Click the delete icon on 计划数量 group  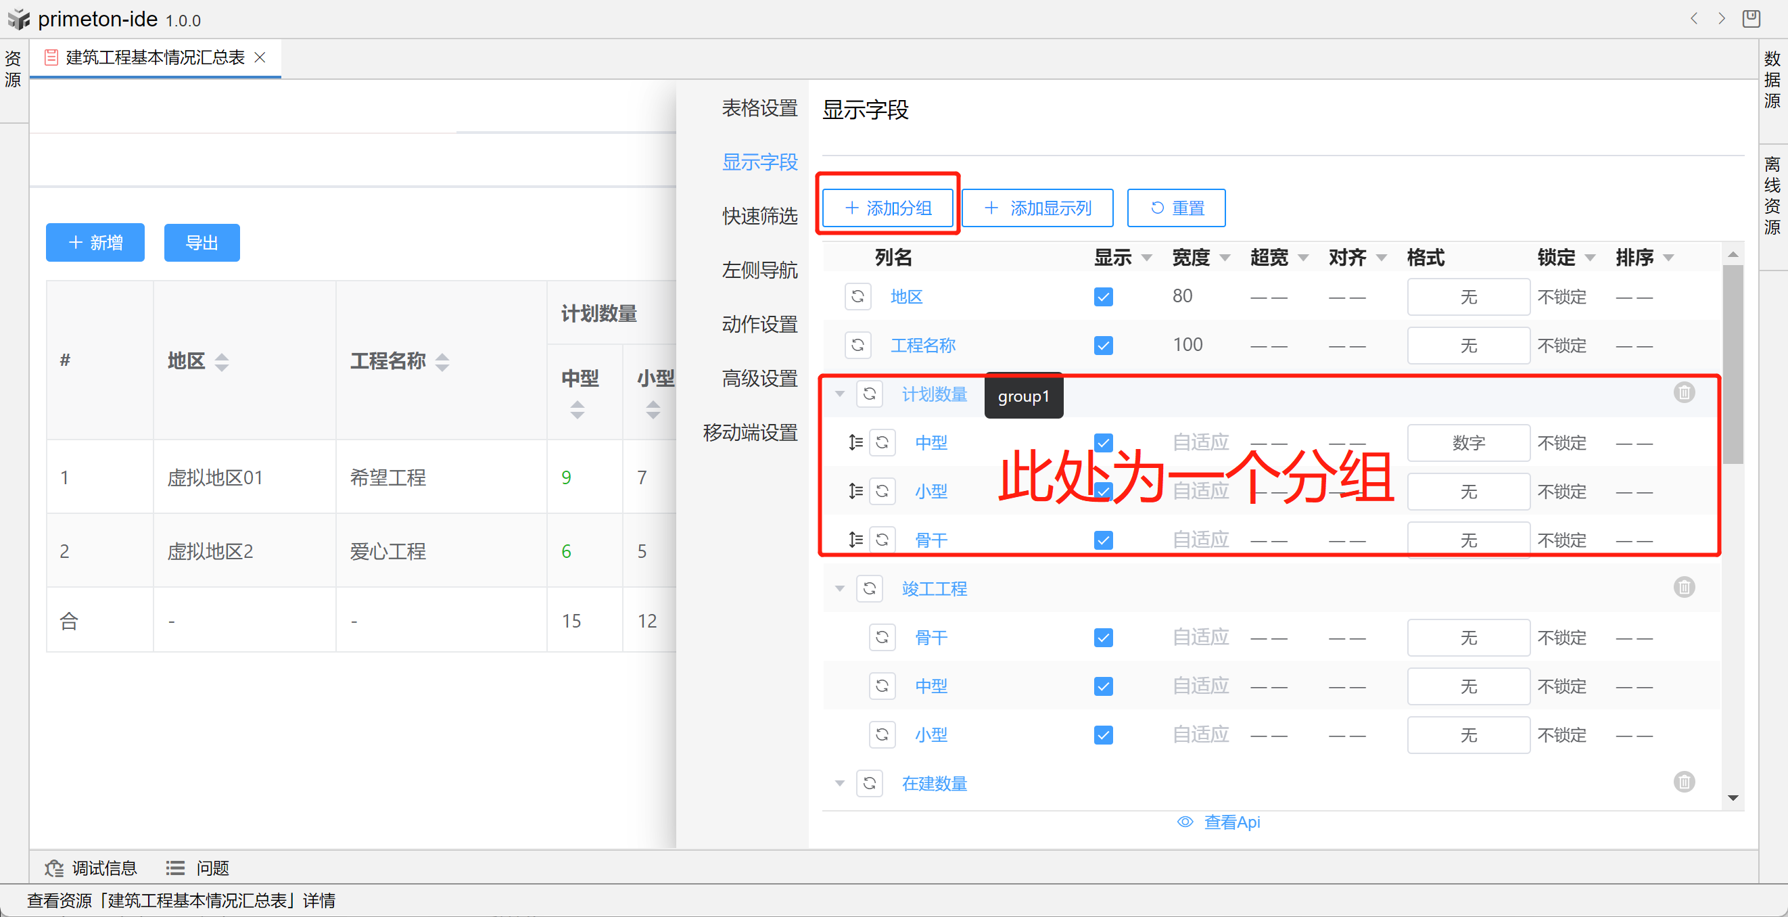(x=1683, y=393)
